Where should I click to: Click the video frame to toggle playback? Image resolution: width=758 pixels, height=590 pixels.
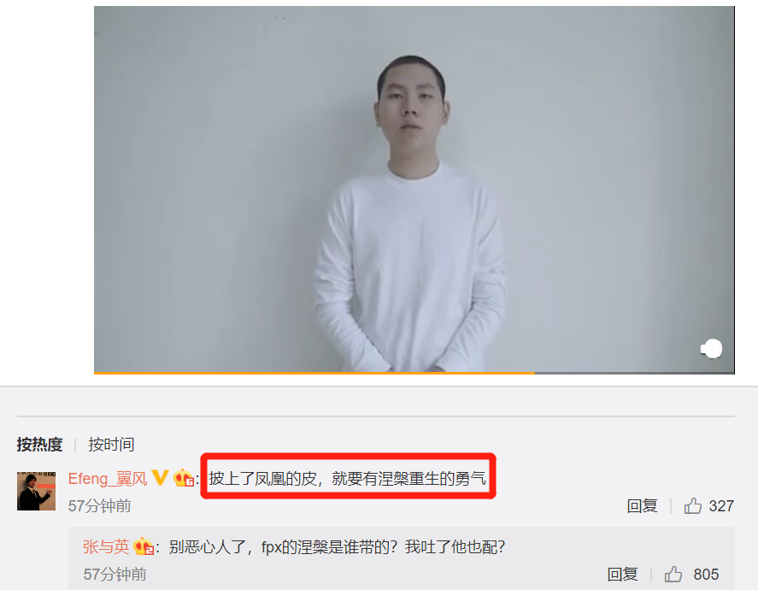click(x=414, y=189)
